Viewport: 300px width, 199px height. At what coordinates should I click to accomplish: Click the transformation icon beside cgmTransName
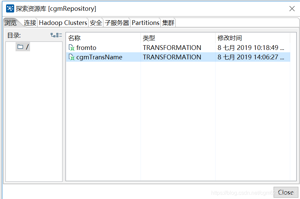(72, 57)
